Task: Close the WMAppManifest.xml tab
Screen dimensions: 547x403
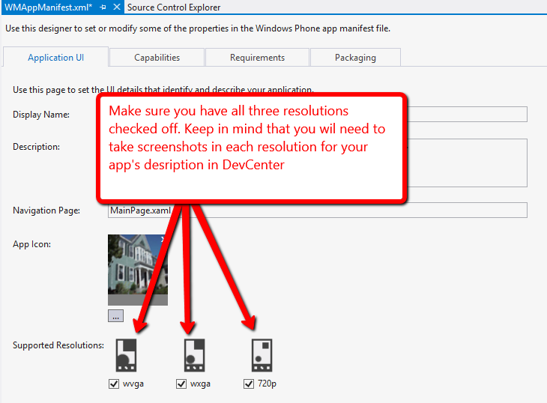Action: coord(116,7)
